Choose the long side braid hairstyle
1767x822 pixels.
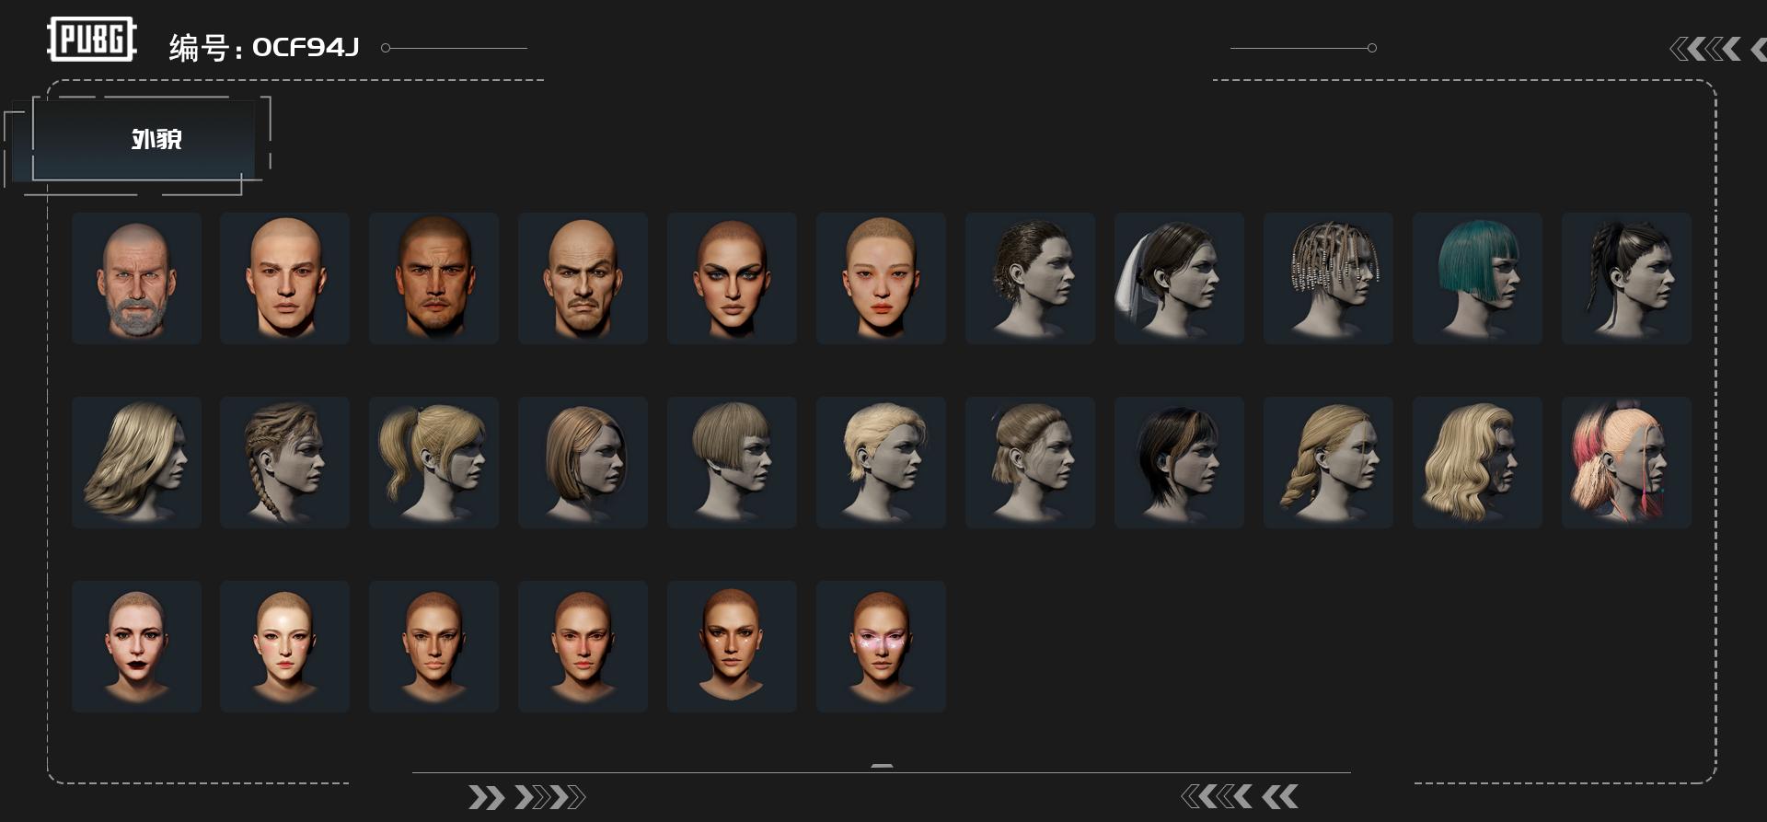[x=1328, y=462]
